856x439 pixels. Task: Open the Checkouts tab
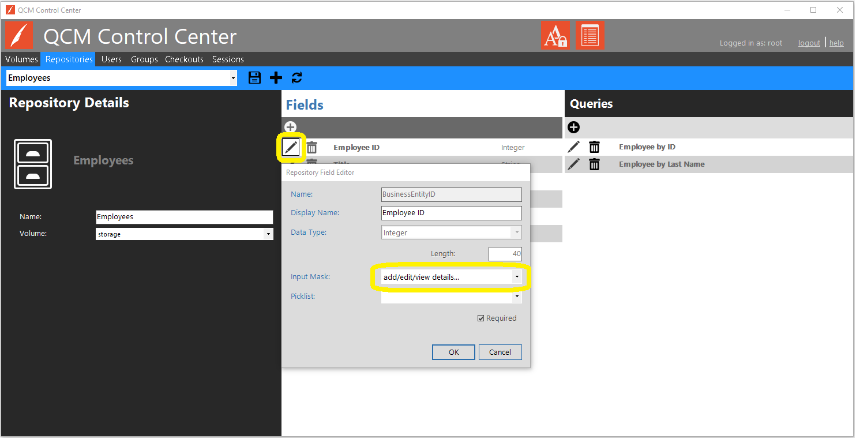pos(184,59)
